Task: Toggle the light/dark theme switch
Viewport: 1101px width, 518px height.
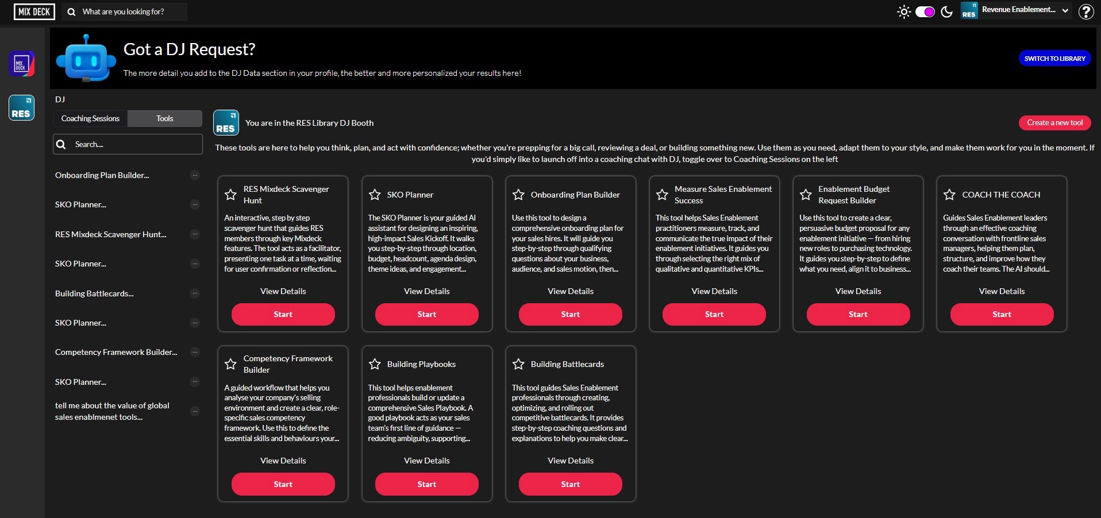Action: pyautogui.click(x=925, y=11)
